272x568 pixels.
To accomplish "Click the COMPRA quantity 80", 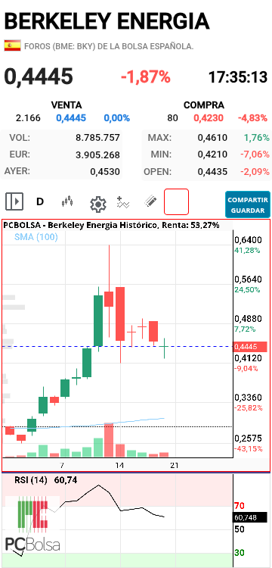I will coord(173,118).
